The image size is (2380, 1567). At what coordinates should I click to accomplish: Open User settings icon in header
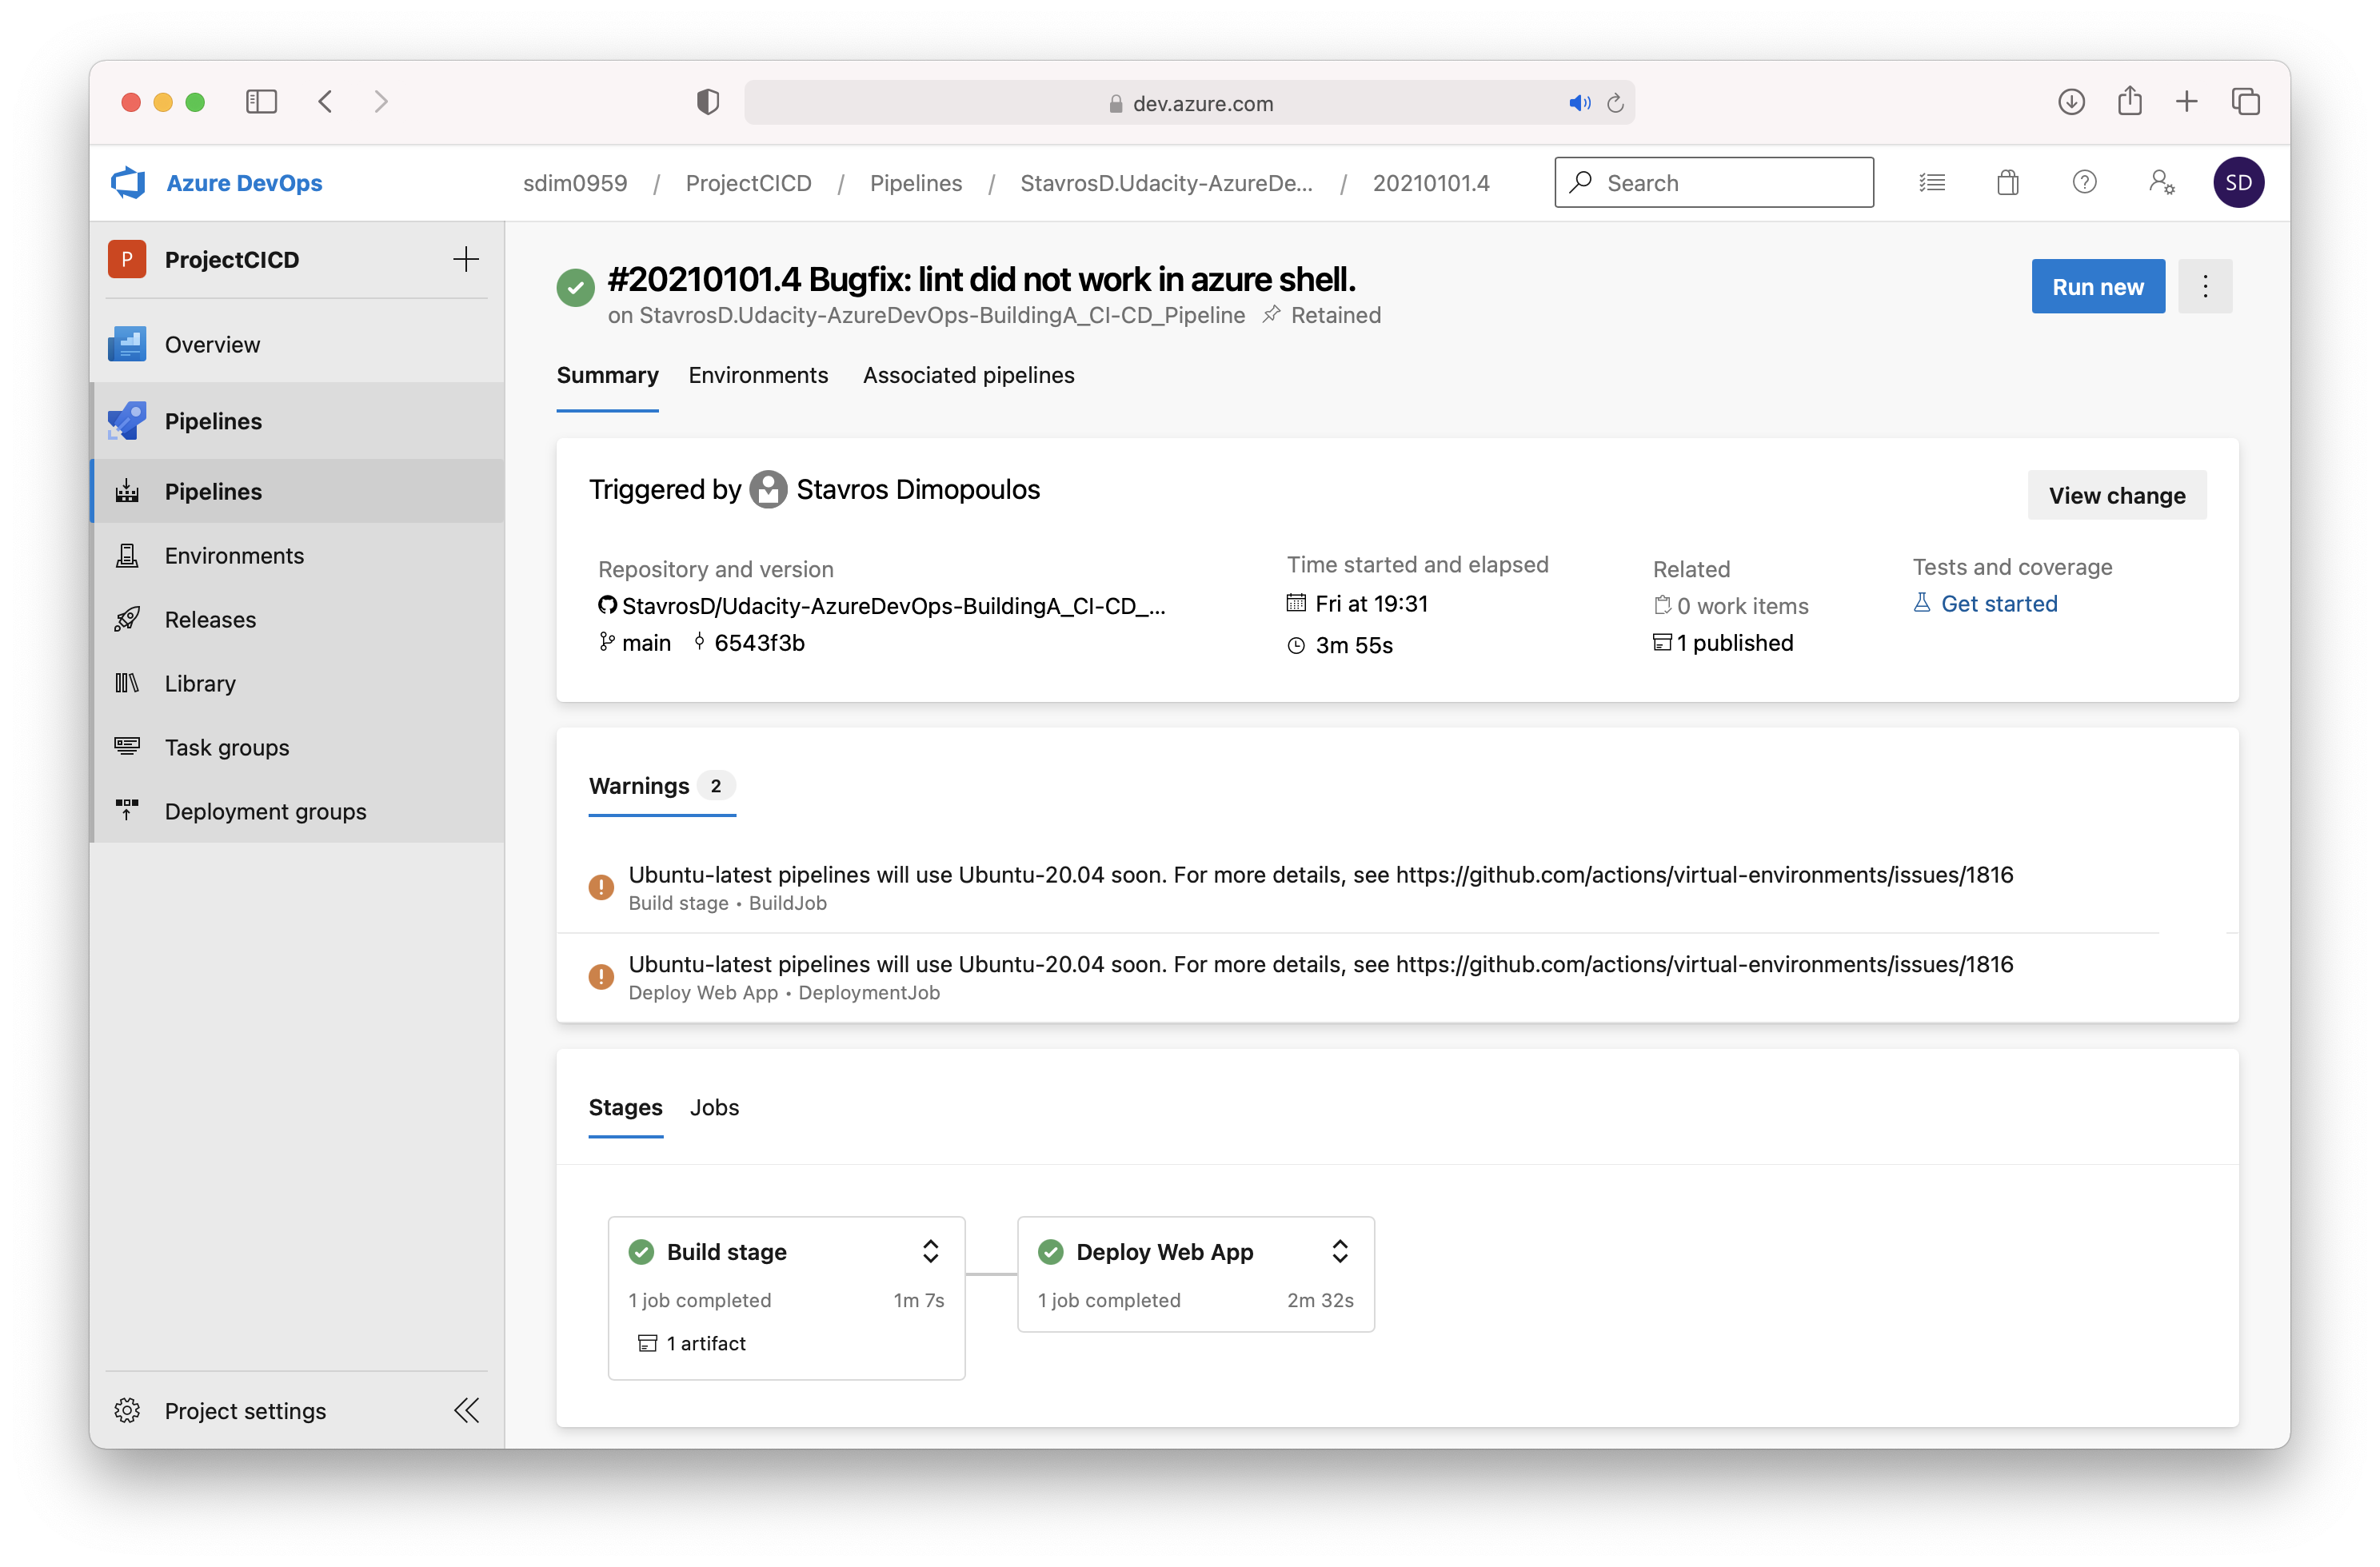(2160, 182)
